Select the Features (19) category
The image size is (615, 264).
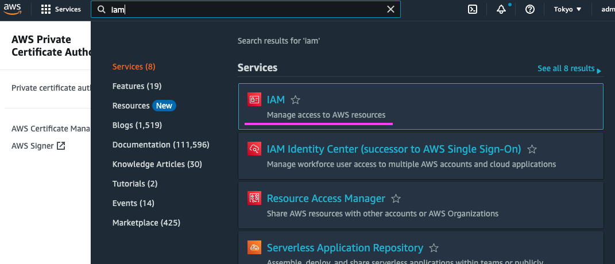click(x=137, y=86)
